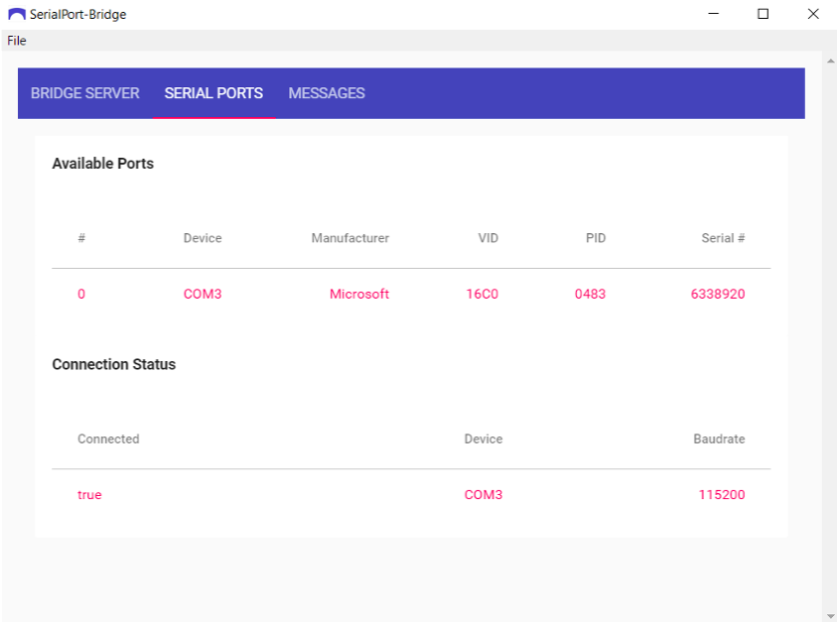Click the Manufacturer column header
Viewport: 837px width, 622px height.
(350, 238)
